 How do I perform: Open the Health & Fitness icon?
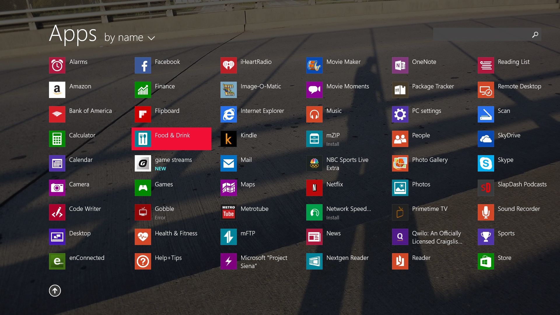click(143, 237)
